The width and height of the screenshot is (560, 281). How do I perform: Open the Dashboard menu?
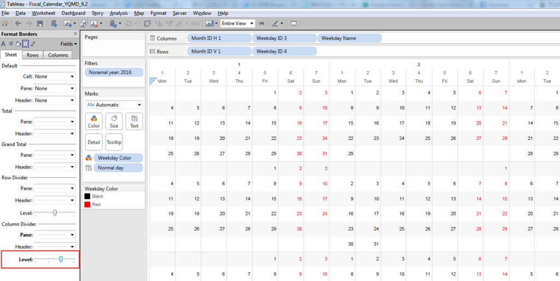(73, 13)
